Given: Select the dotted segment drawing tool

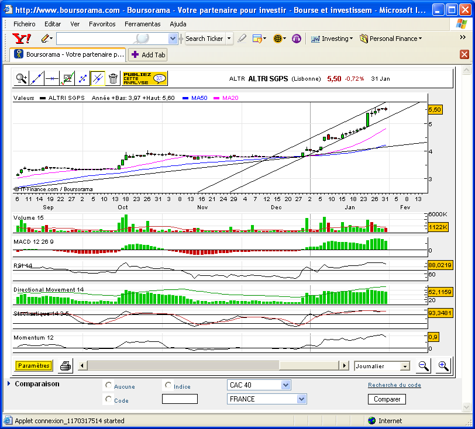Looking at the screenshot, I should (x=82, y=79).
